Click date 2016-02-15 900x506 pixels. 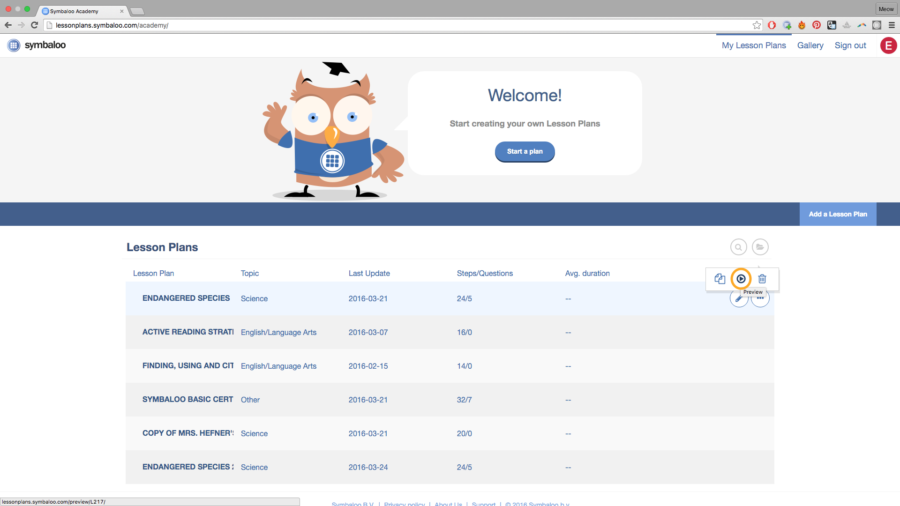(368, 366)
